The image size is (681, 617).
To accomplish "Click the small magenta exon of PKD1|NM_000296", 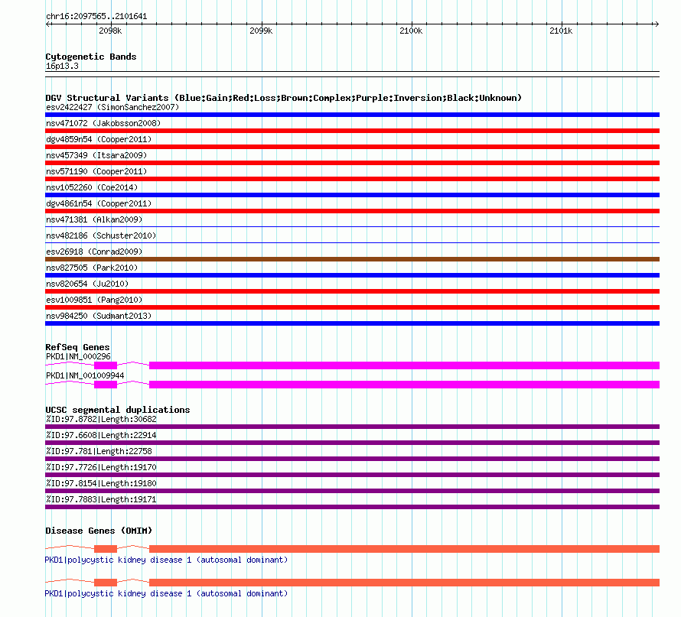I will (x=106, y=365).
